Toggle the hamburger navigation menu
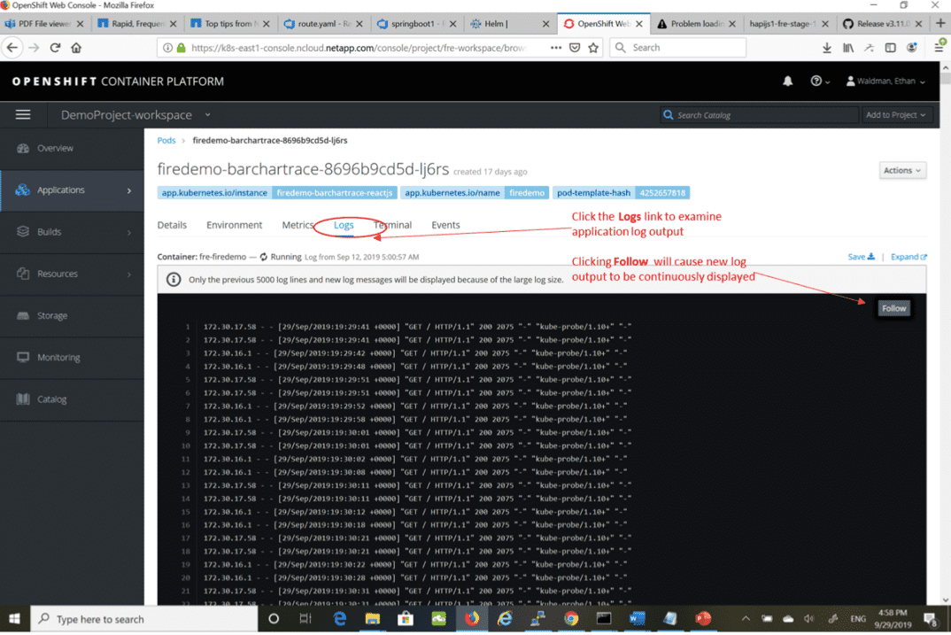The height and width of the screenshot is (635, 951). coord(23,115)
